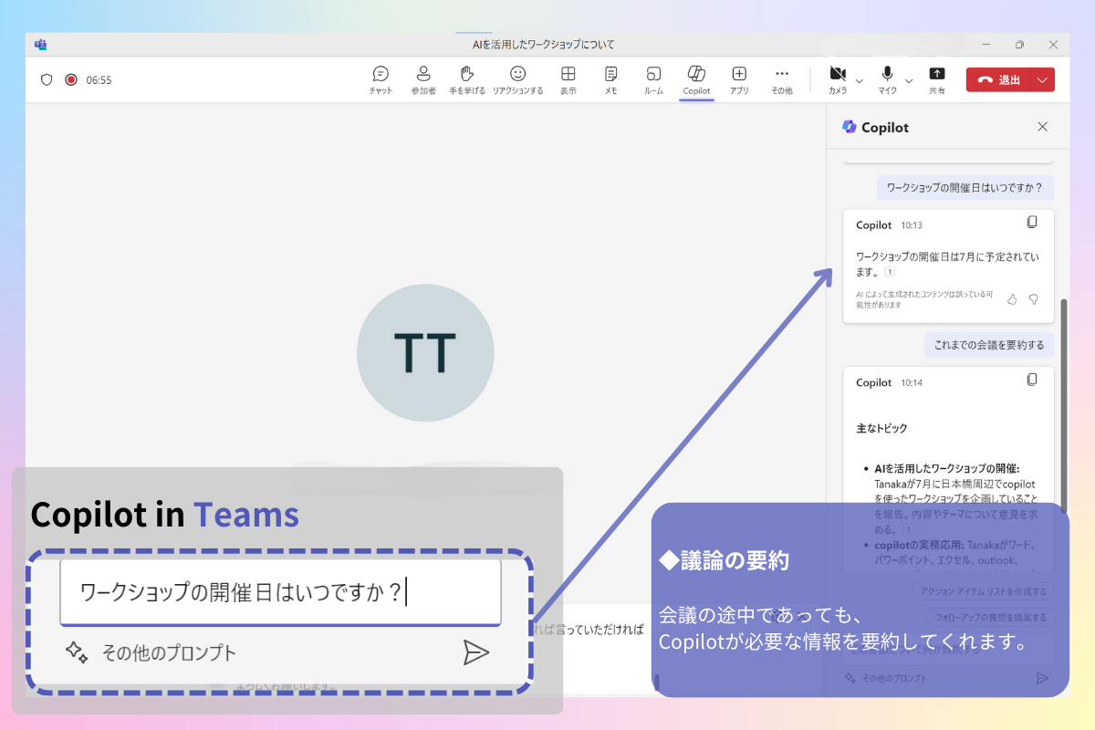Click the shield privacy icon
This screenshot has height=730, width=1095.
point(47,79)
